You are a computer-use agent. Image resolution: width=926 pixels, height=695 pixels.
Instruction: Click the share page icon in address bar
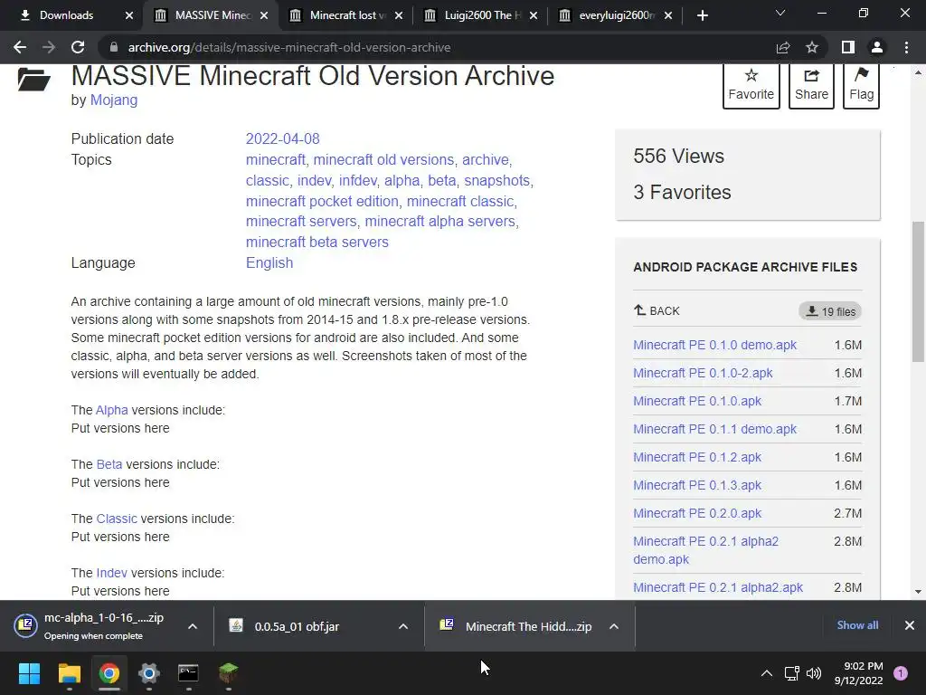tap(783, 47)
